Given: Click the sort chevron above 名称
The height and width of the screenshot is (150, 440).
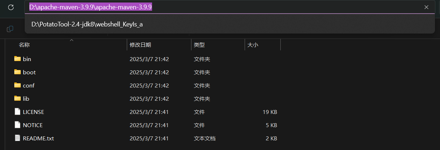Looking at the screenshot, I should [71, 40].
